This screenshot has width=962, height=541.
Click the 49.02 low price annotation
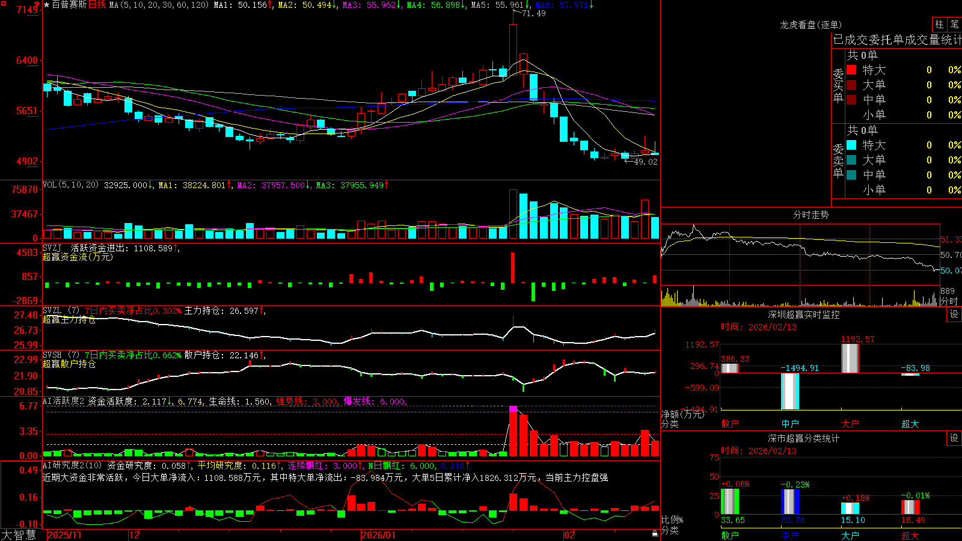click(x=646, y=162)
